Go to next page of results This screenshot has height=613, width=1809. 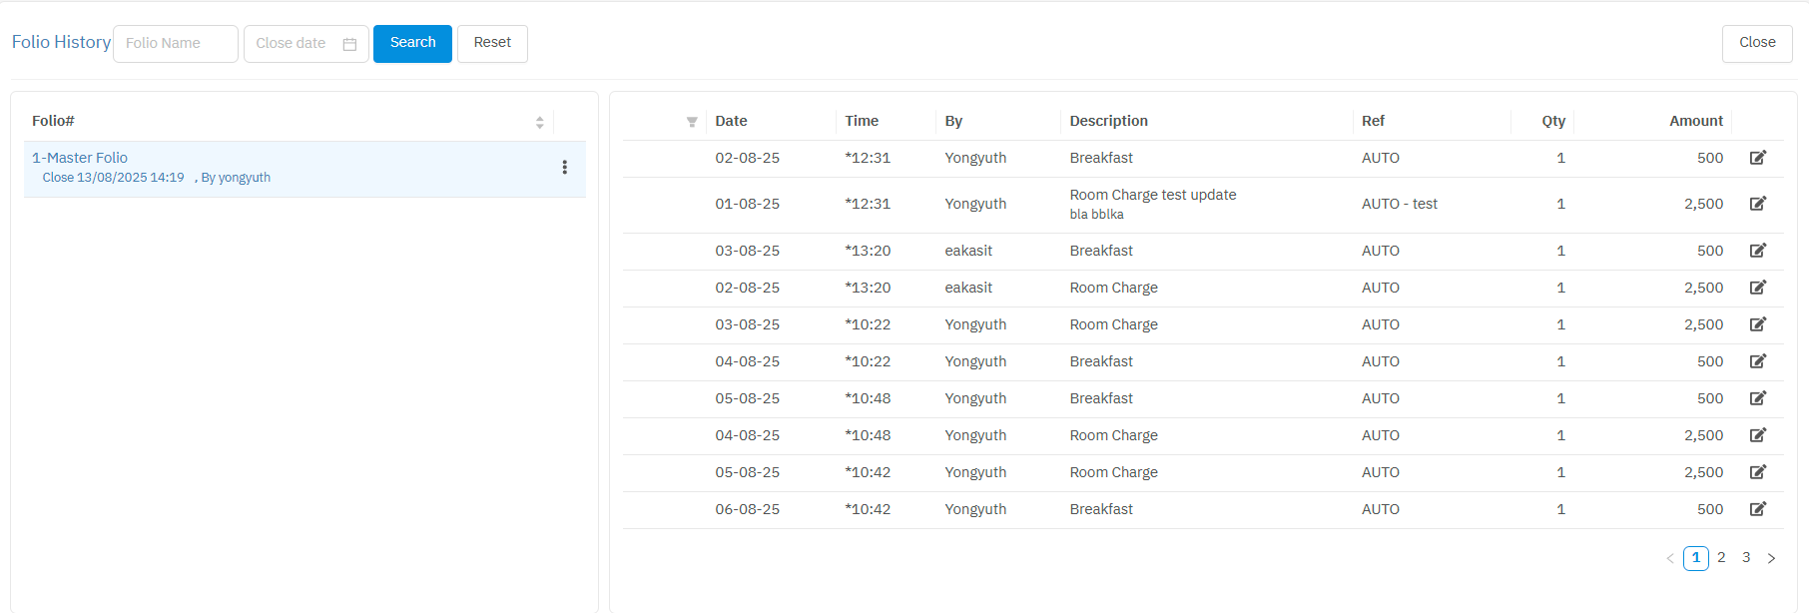[1771, 558]
